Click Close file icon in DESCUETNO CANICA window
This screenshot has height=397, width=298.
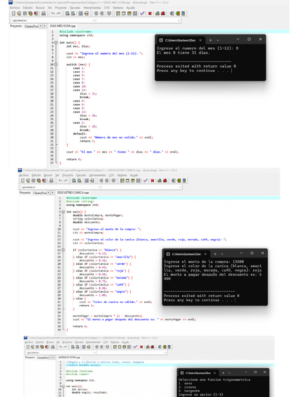click(x=44, y=181)
